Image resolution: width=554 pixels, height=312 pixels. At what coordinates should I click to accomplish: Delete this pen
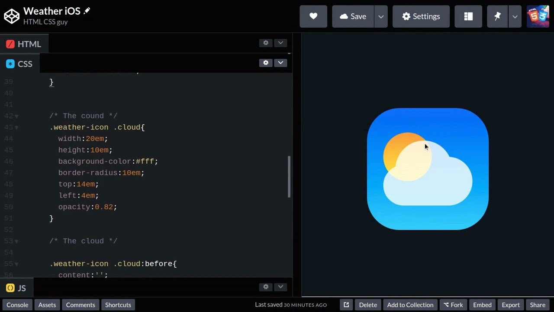[368, 305]
